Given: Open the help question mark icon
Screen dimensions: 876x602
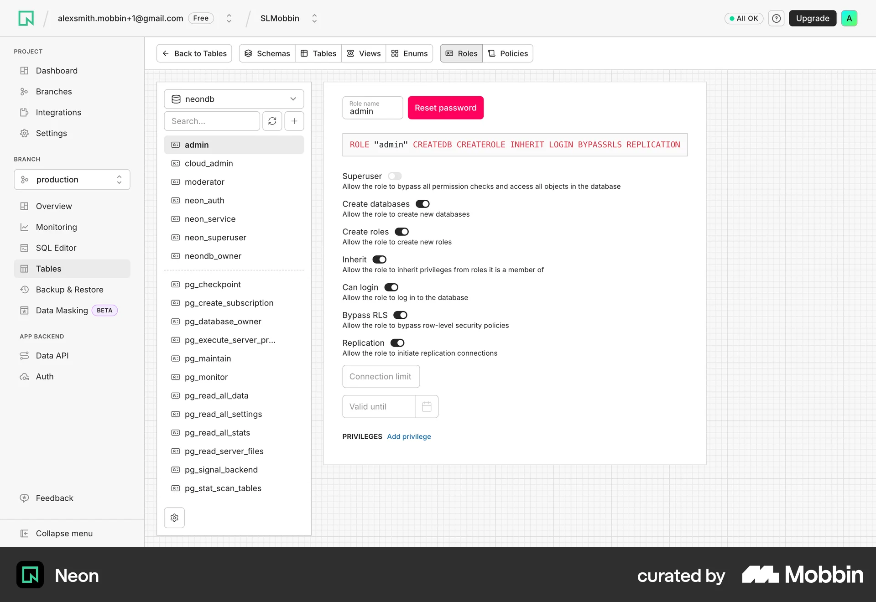Looking at the screenshot, I should pos(776,18).
